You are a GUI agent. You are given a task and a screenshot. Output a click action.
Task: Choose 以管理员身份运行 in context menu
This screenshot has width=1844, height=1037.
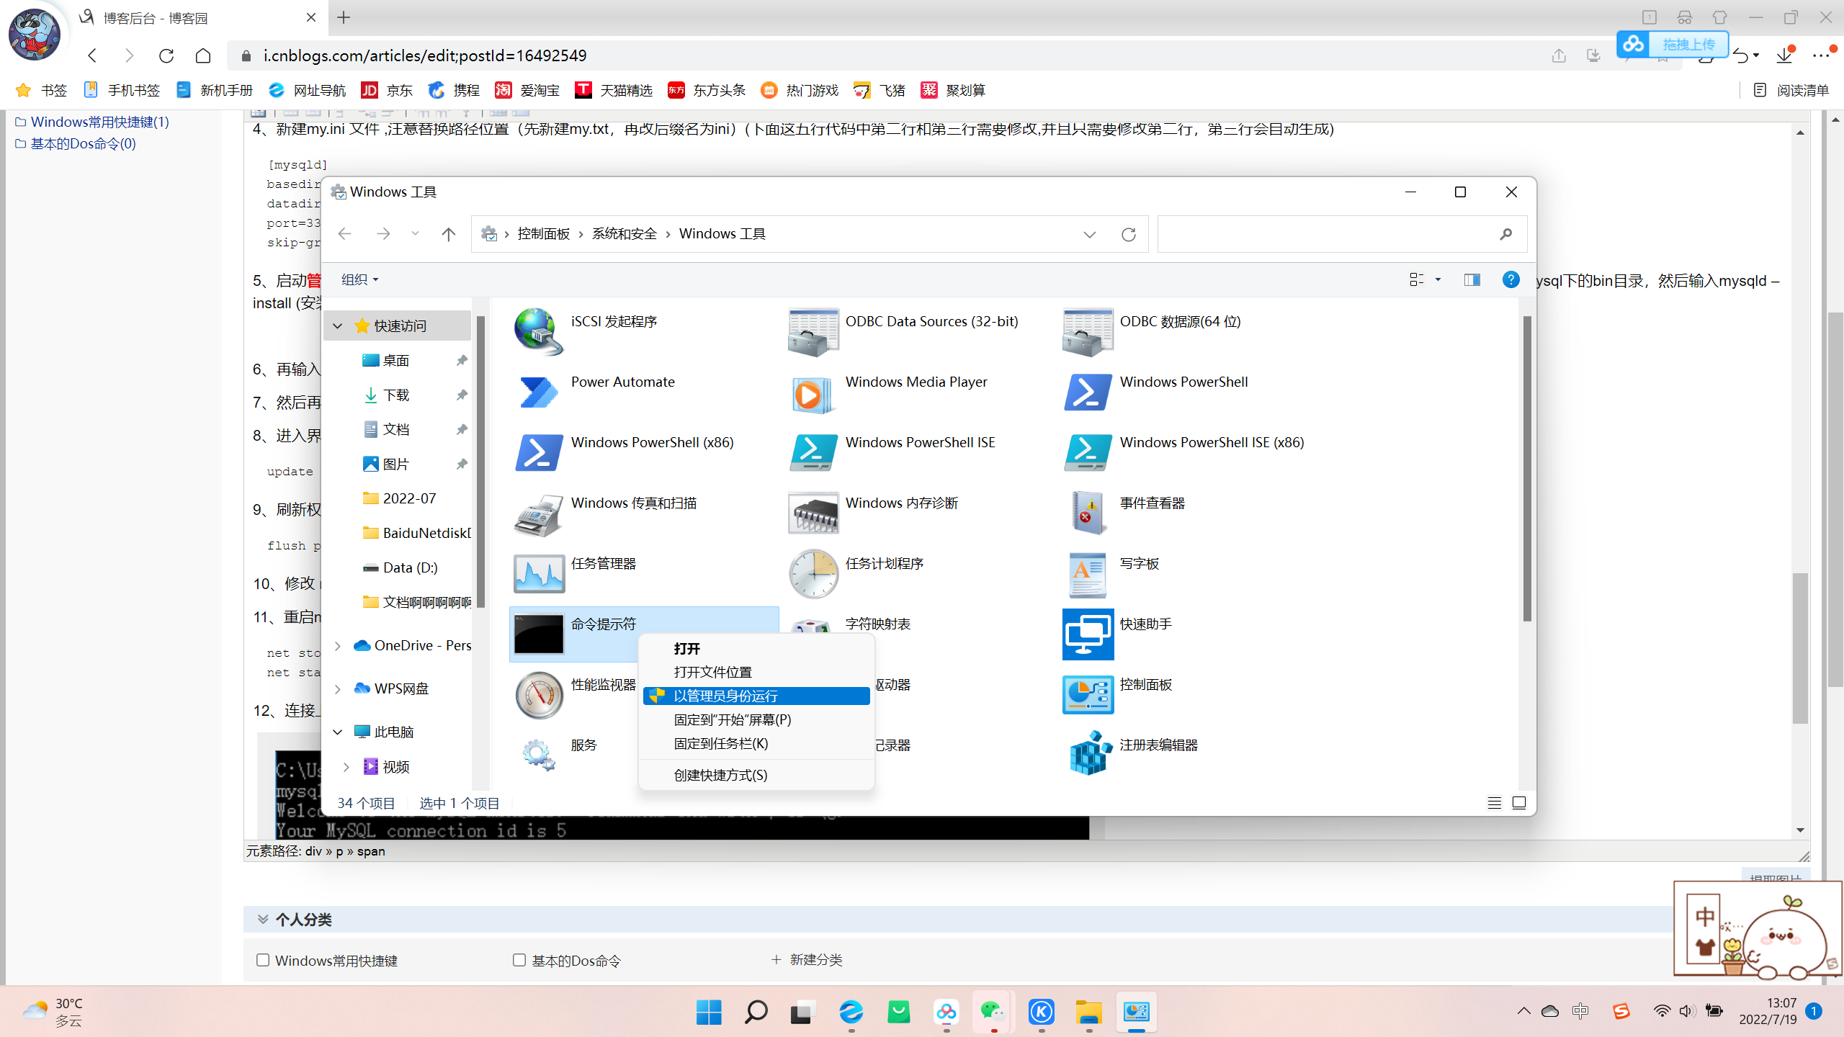[725, 696]
